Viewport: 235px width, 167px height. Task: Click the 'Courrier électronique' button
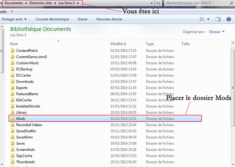pyautogui.click(x=52, y=19)
